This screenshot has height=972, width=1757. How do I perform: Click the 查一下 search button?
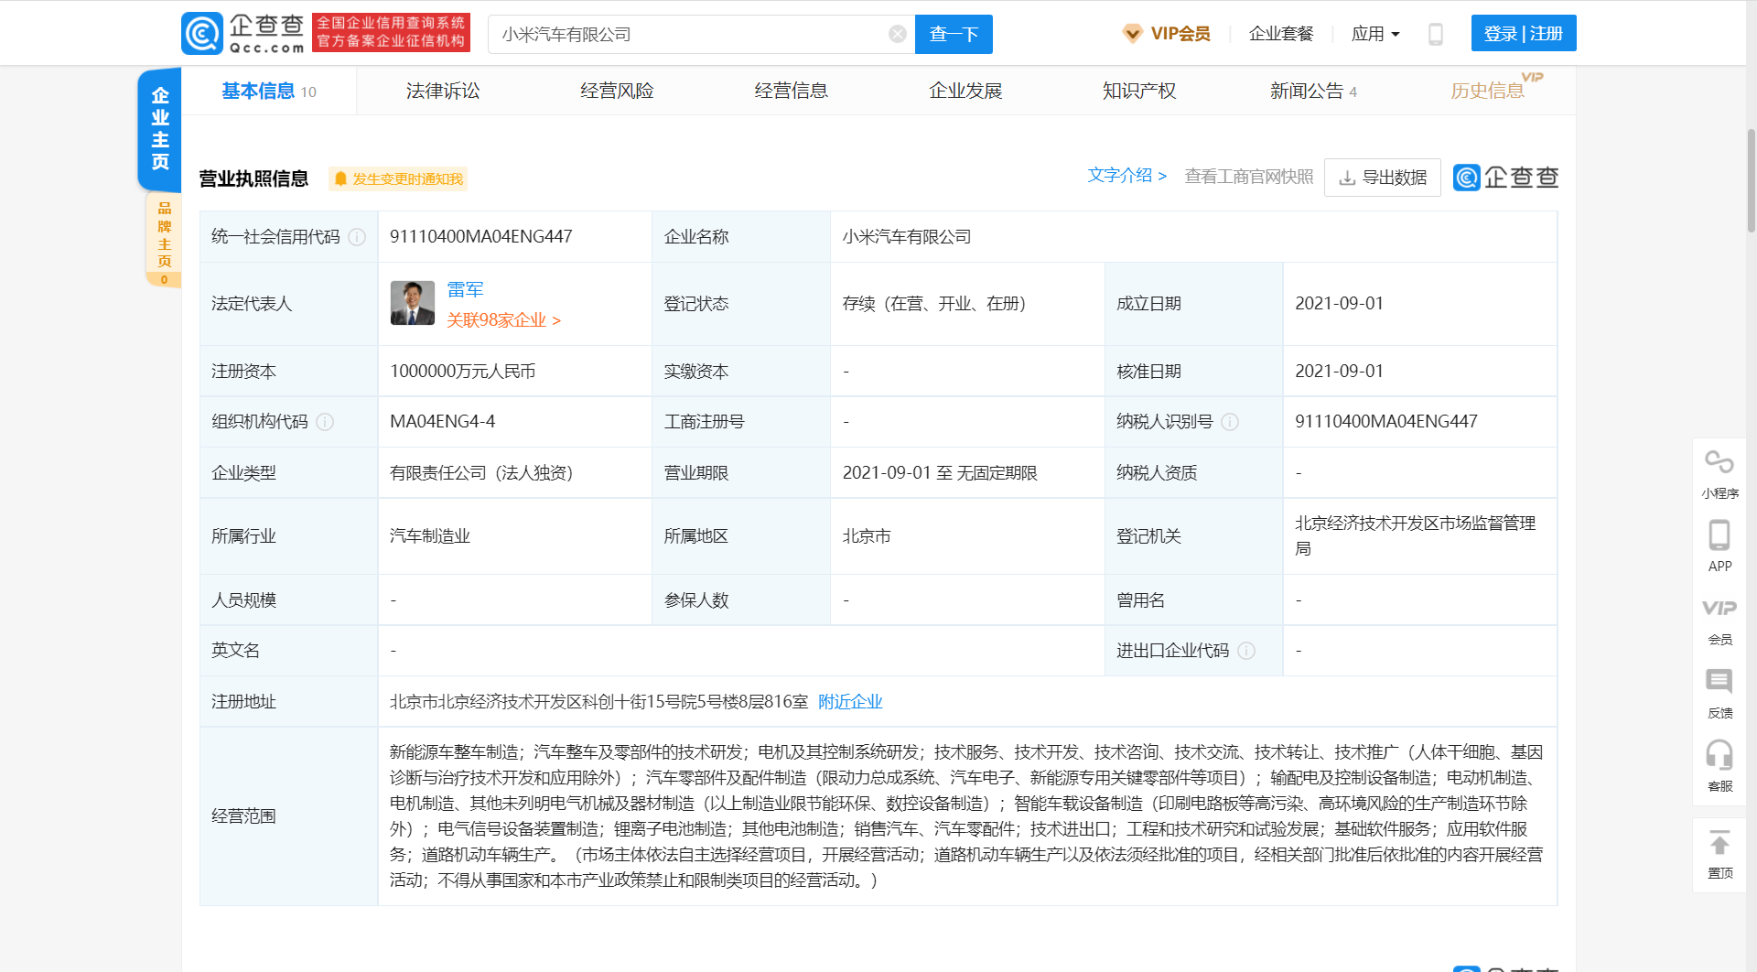pos(954,34)
